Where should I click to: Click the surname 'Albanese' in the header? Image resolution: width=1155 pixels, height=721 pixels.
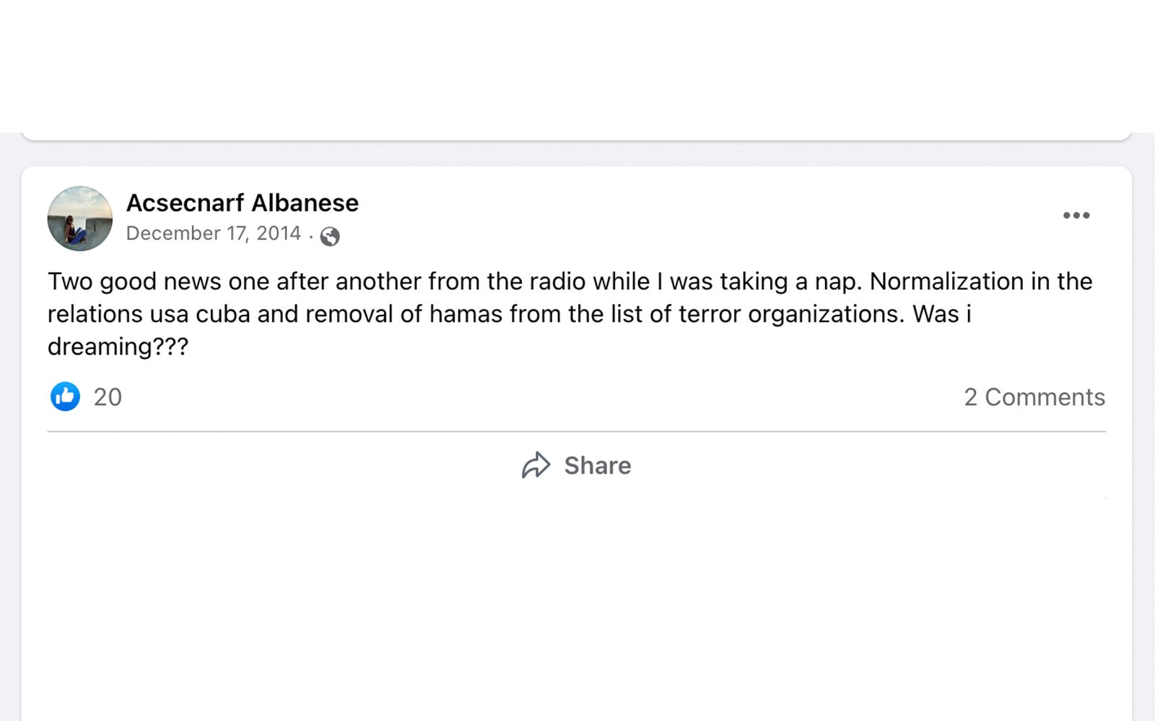coord(305,203)
